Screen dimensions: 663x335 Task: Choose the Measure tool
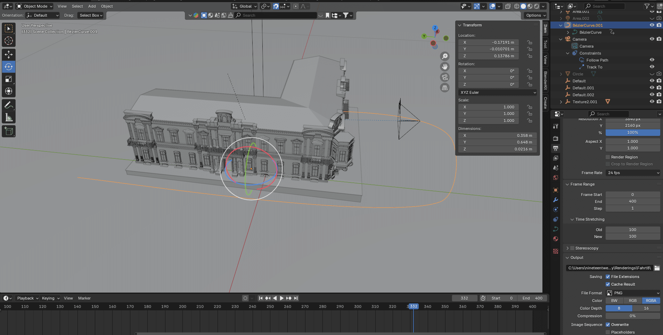(x=9, y=118)
